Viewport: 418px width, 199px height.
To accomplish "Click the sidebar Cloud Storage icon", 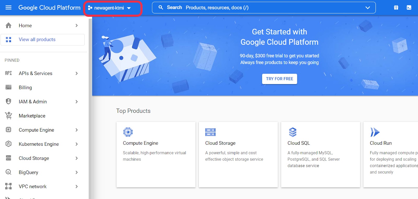I will [x=8, y=158].
